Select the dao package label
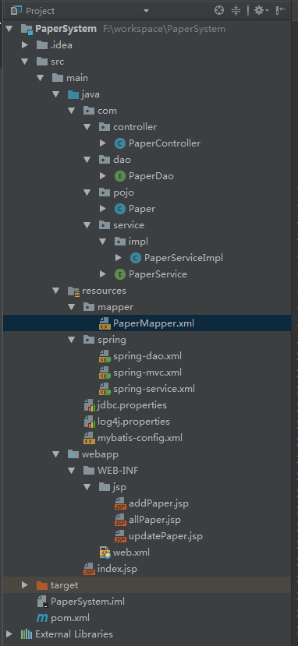Screen dimensions: 298x646 (x=122, y=160)
